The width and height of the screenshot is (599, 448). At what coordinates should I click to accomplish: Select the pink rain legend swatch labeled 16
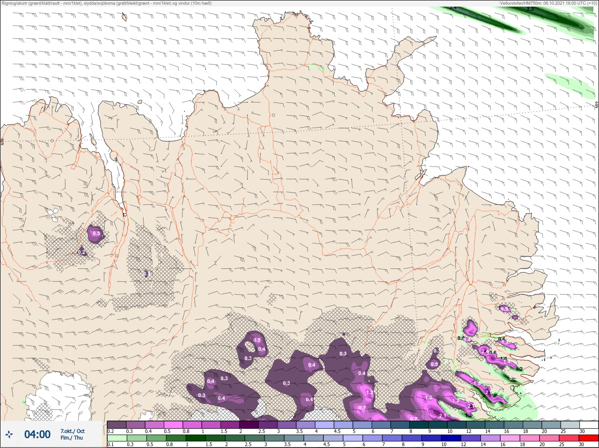[510, 438]
